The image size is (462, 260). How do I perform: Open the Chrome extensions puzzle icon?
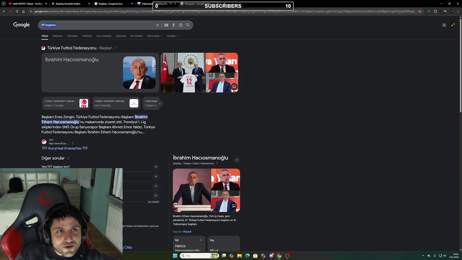pyautogui.click(x=435, y=11)
